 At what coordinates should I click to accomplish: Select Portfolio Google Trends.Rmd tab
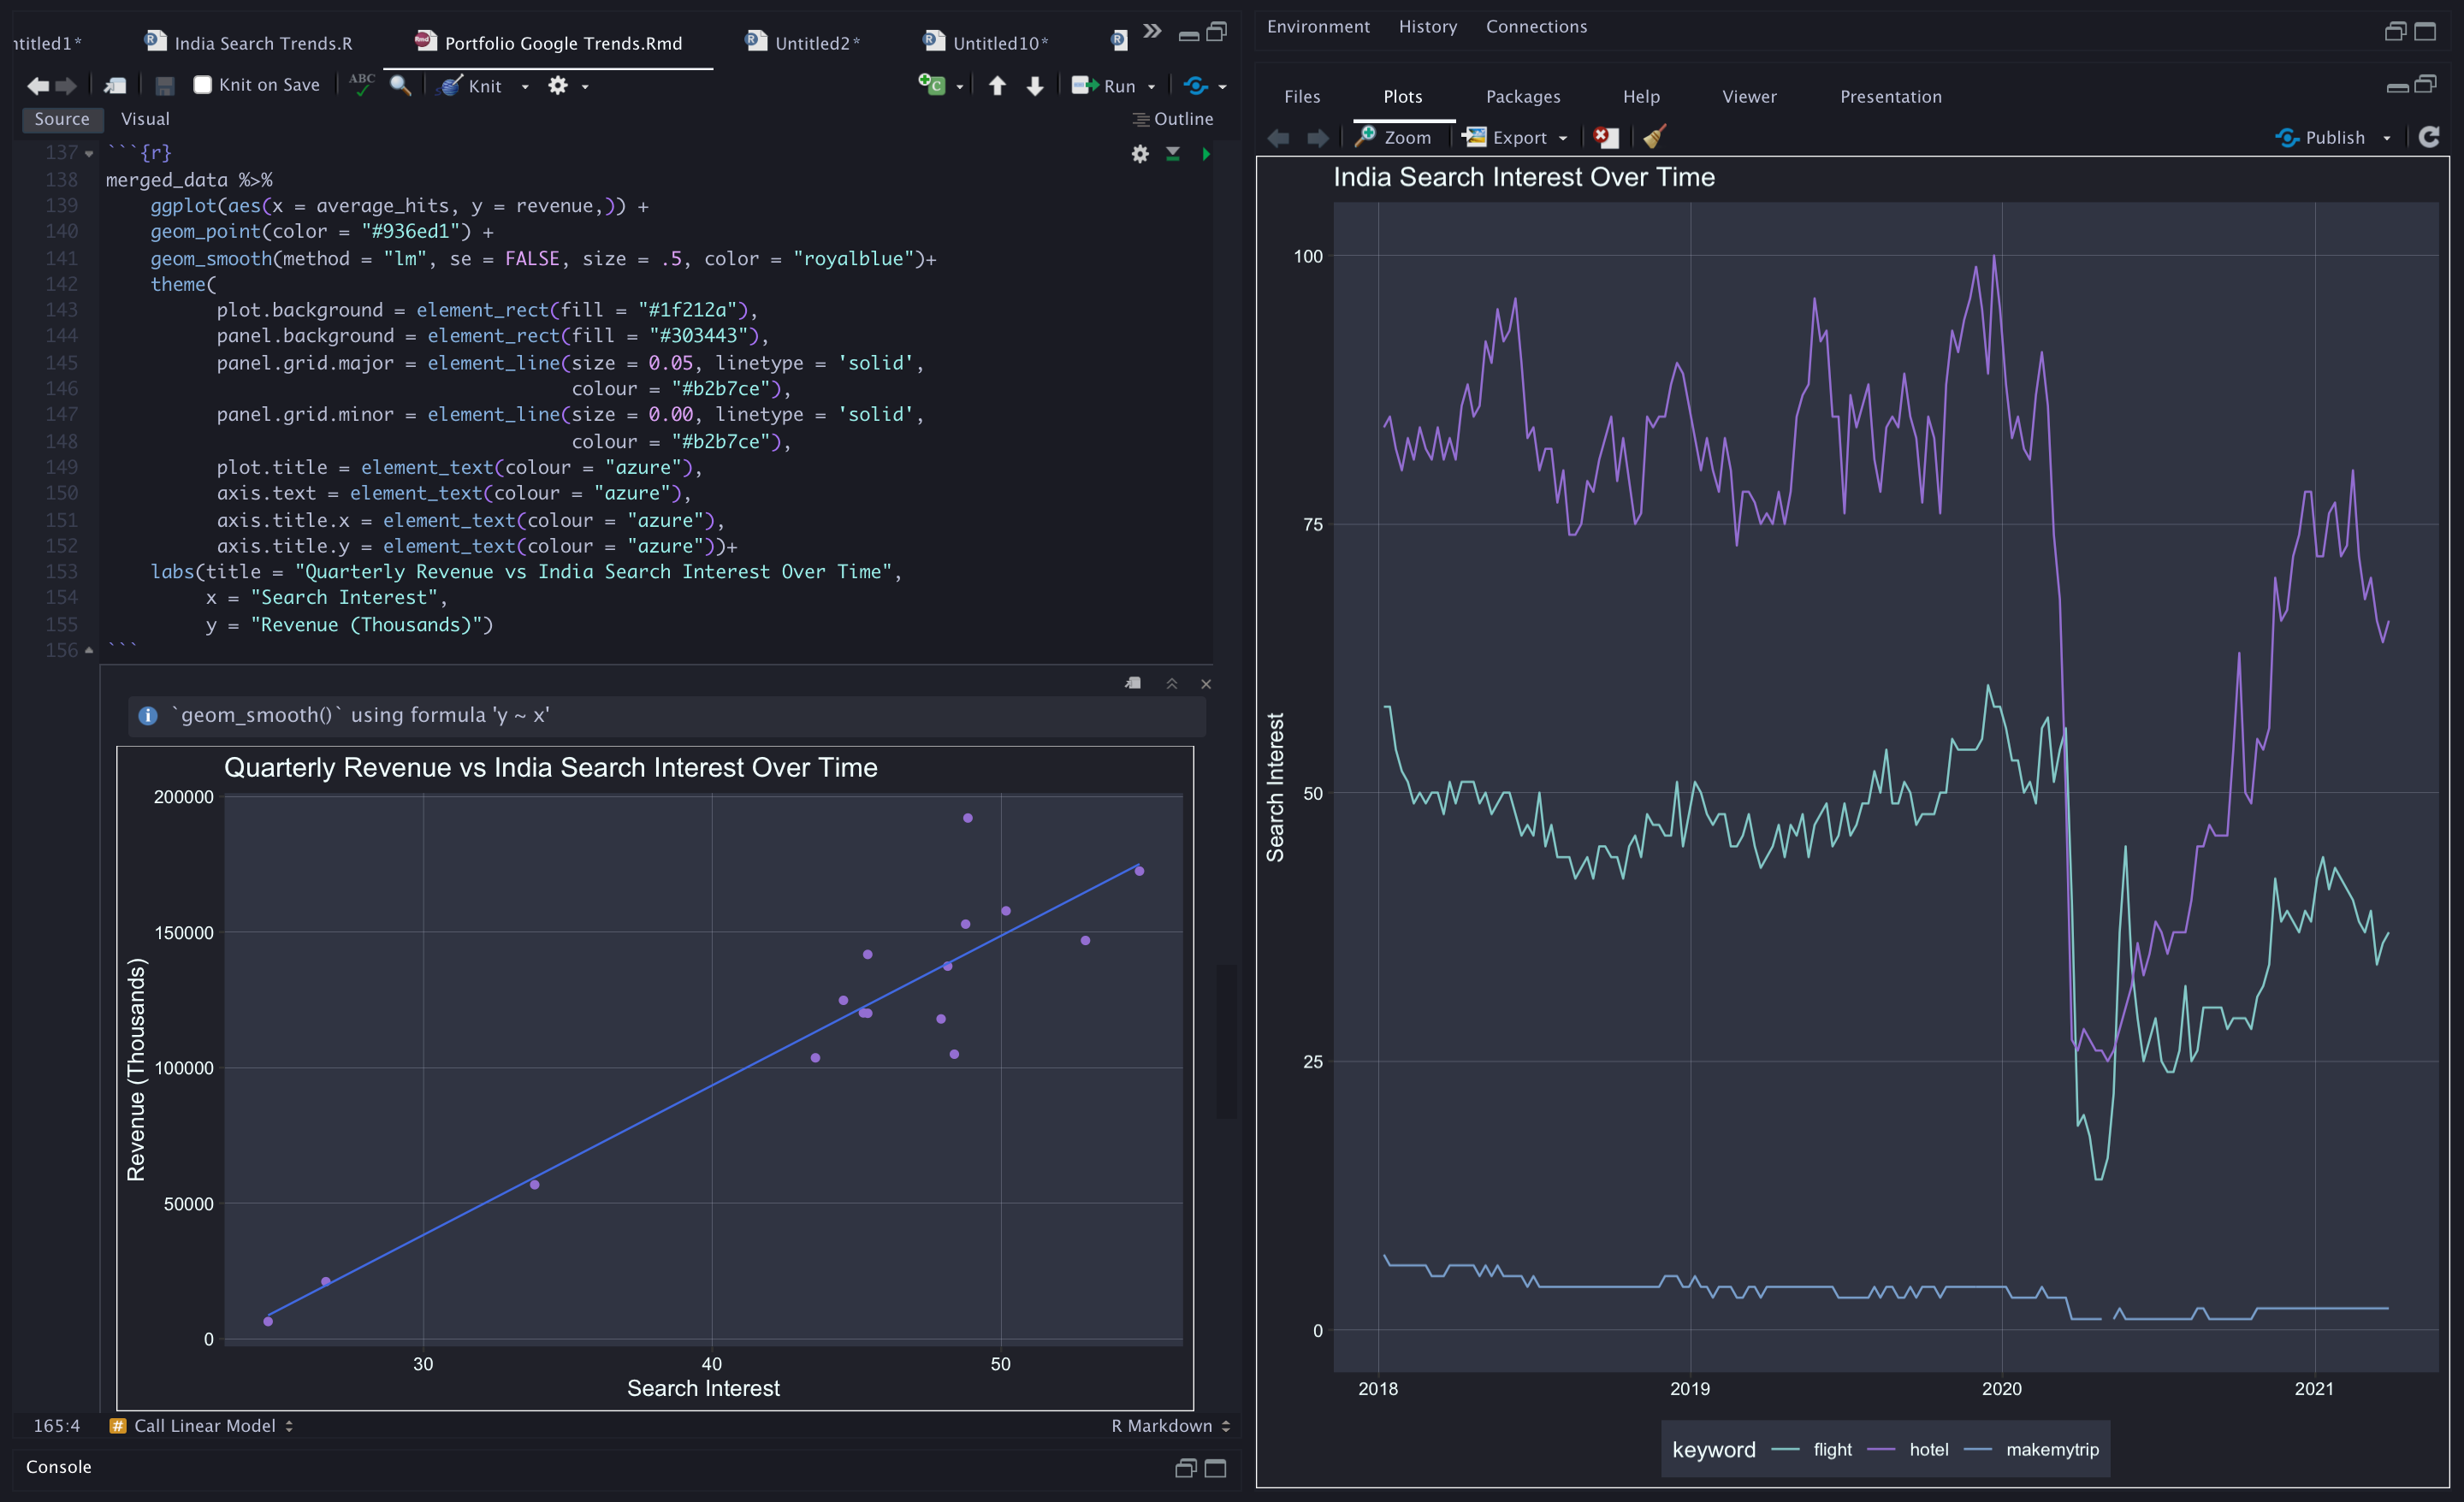(x=549, y=43)
